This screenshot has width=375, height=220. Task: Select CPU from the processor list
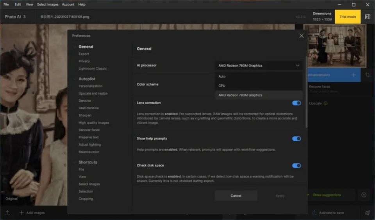222,86
